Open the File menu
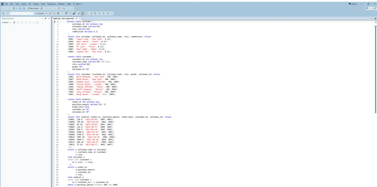The width and height of the screenshot is (377, 187). (x=6, y=4)
